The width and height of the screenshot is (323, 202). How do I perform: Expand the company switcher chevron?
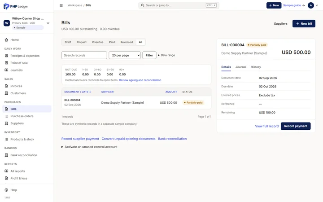pos(48,23)
